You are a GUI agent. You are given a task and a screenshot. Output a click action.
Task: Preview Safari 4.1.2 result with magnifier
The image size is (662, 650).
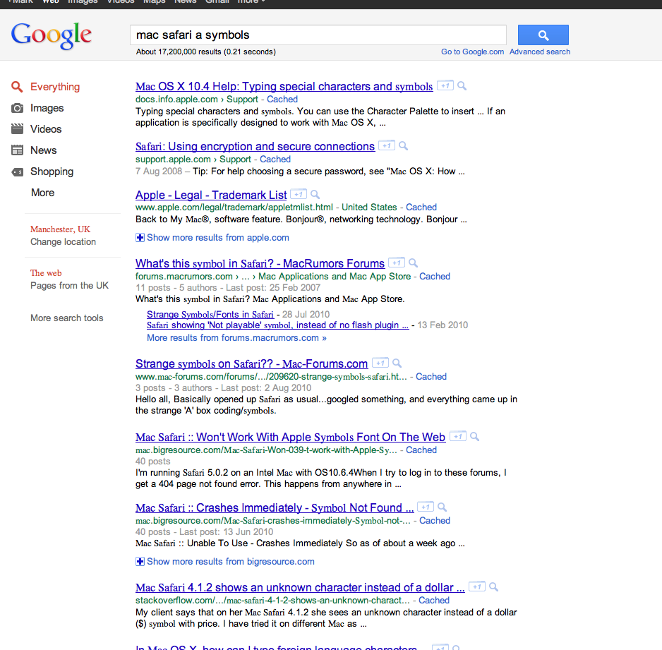[x=493, y=586]
